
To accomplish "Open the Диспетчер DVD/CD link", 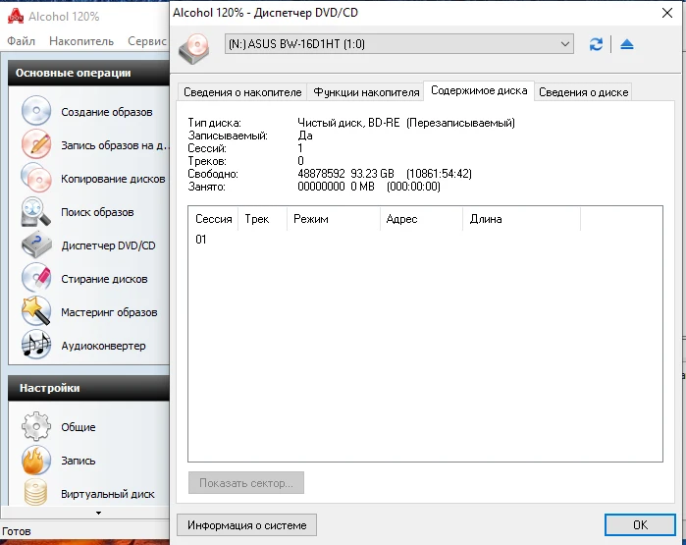I will click(108, 245).
